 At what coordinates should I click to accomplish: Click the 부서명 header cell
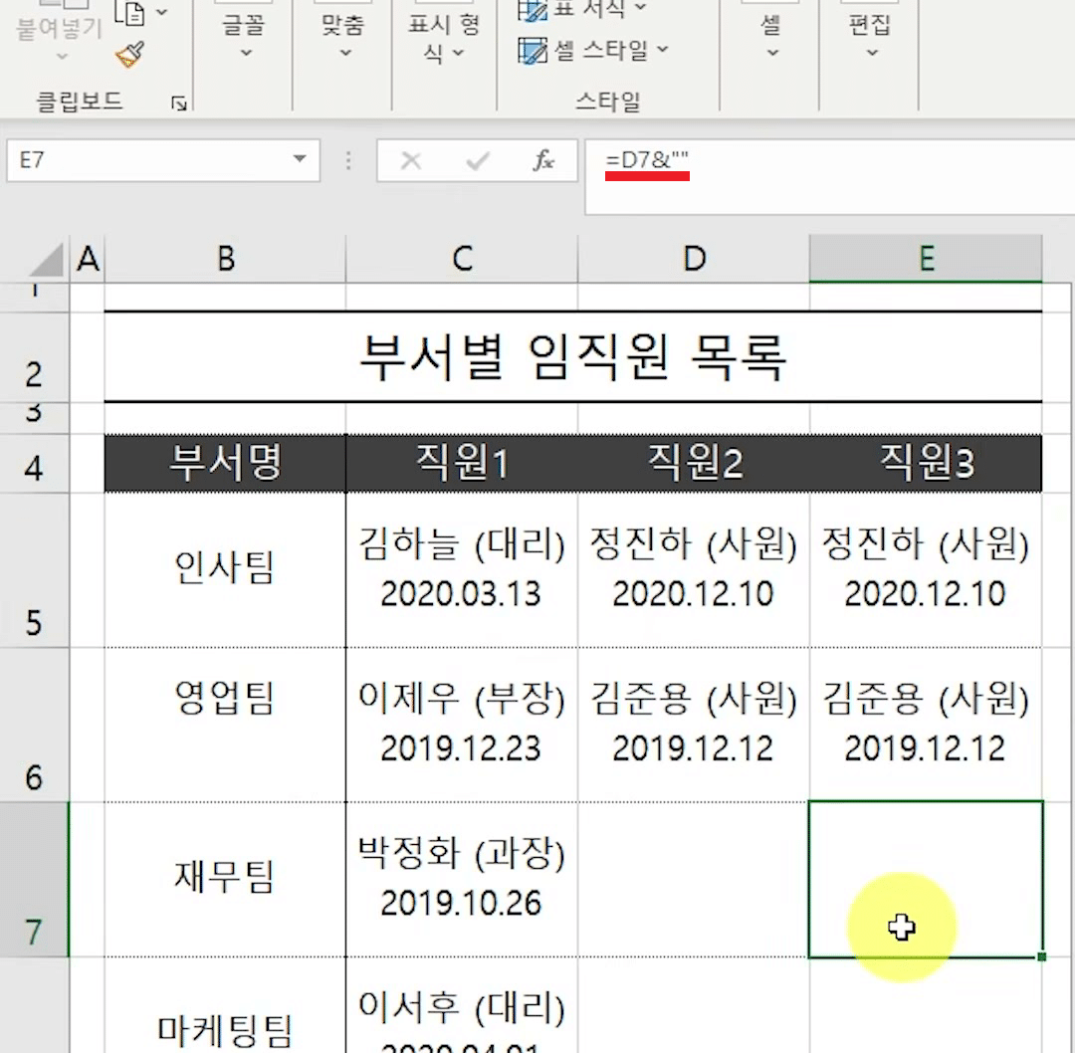pos(226,464)
